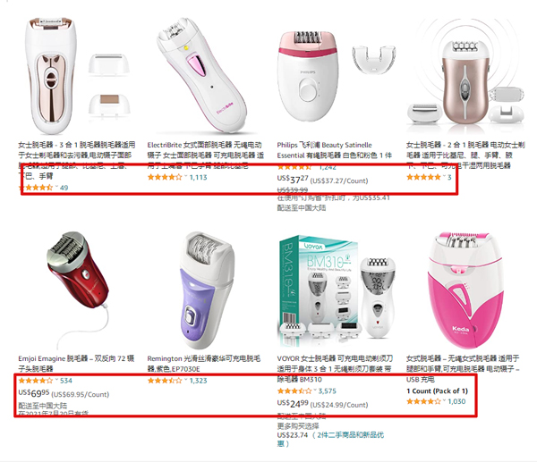Open the 1,323 reviews count for Remington
This screenshot has height=462, width=537.
pyautogui.click(x=199, y=381)
